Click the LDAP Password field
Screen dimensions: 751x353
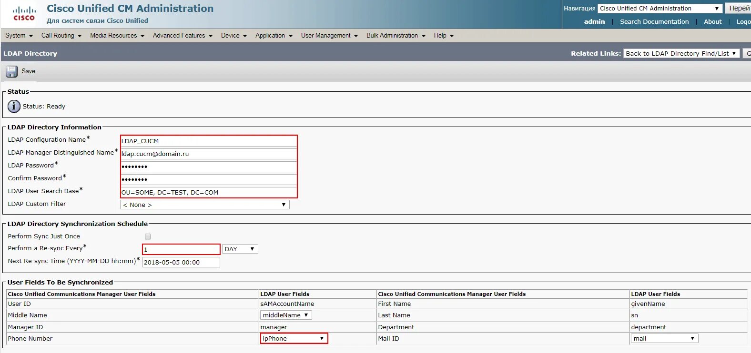(209, 167)
